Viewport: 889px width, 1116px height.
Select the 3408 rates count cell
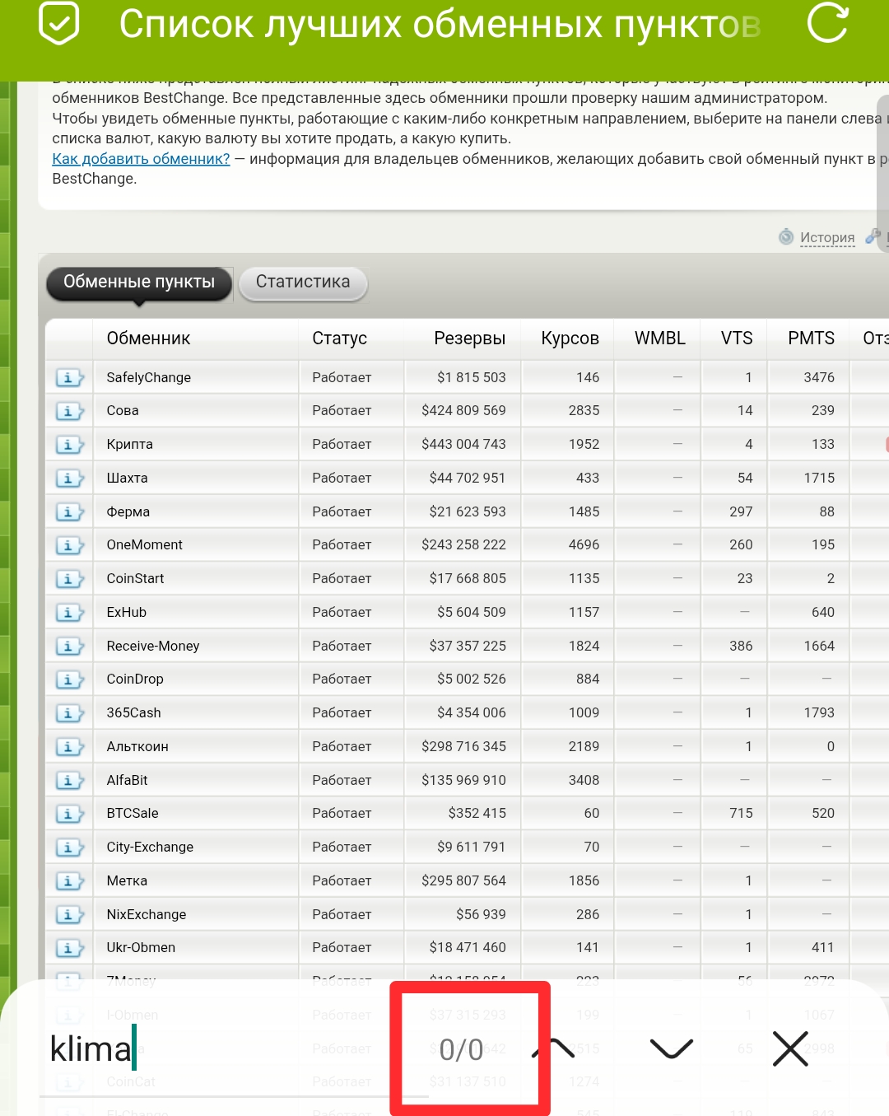click(584, 781)
